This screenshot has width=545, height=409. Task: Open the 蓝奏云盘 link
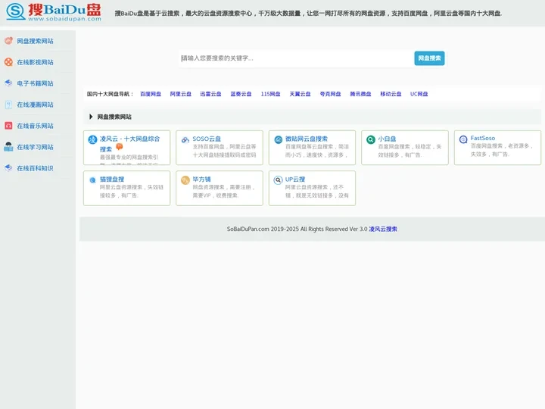[x=241, y=94]
